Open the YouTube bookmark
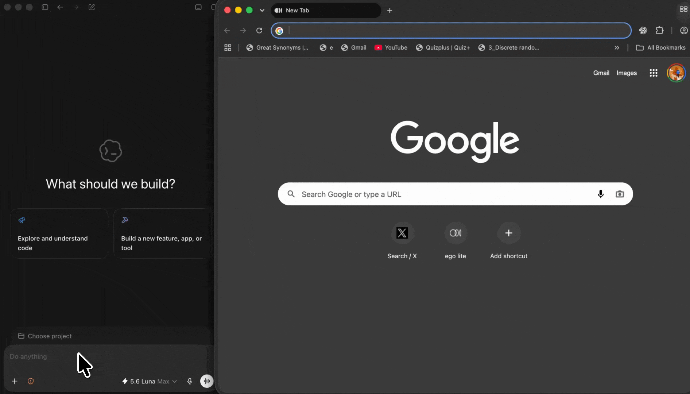Screen dimensions: 690x394 point(391,48)
